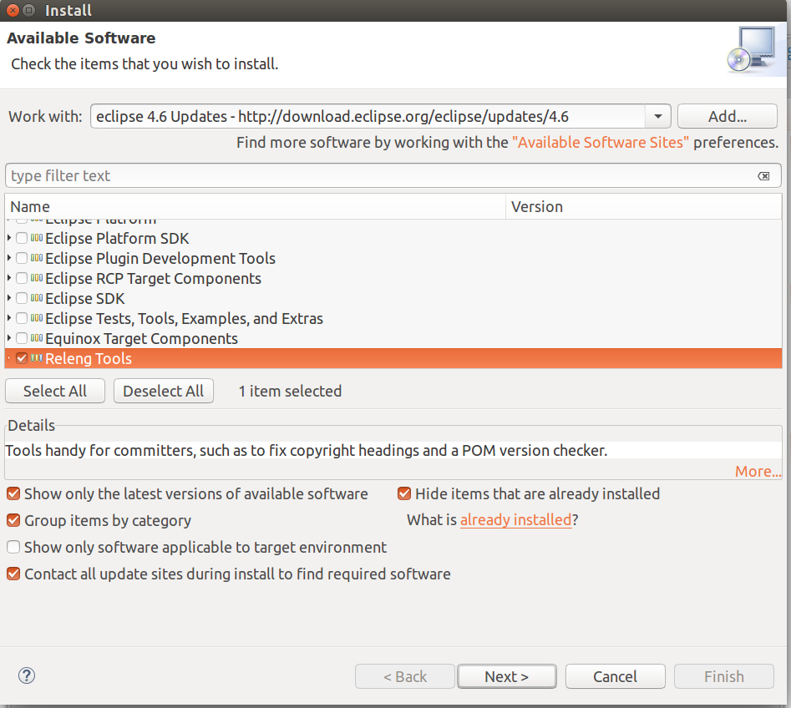The image size is (791, 708).
Task: Toggle Contact all update sites during install
Action: [x=13, y=574]
